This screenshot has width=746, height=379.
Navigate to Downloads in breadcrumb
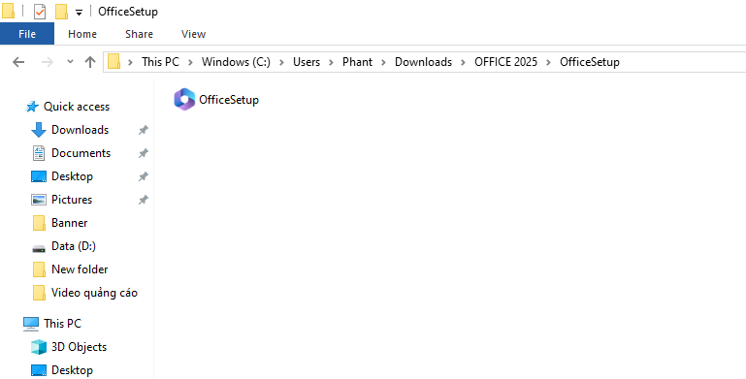[x=423, y=62]
